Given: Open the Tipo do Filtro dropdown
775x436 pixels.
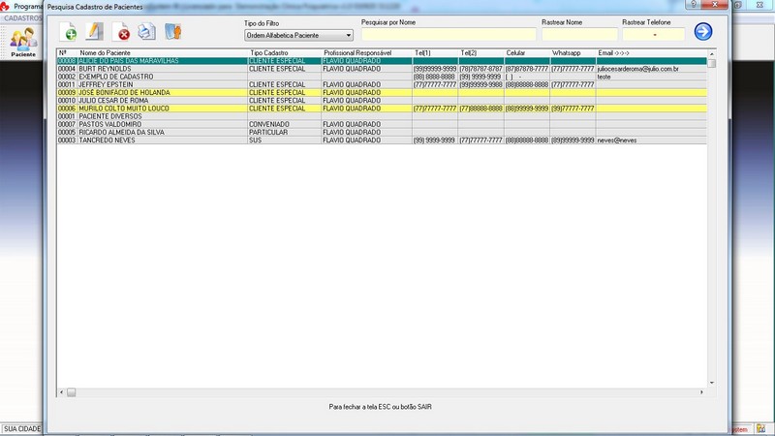Looking at the screenshot, I should 298,35.
